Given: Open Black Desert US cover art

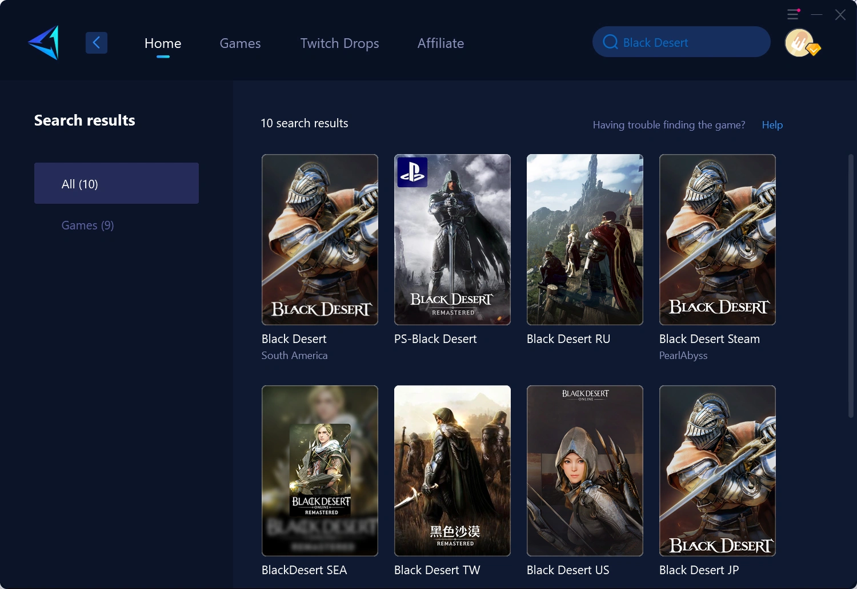Looking at the screenshot, I should click(585, 471).
